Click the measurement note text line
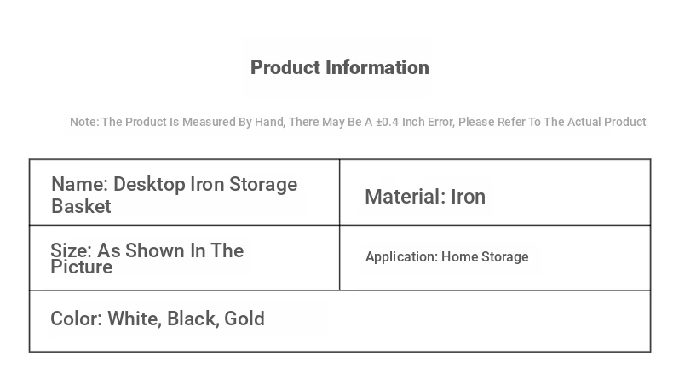 (357, 122)
